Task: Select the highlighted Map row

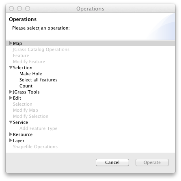Action: [90, 43]
